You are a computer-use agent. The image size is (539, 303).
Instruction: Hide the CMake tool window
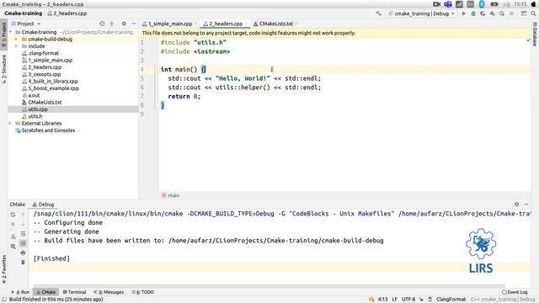coord(526,205)
